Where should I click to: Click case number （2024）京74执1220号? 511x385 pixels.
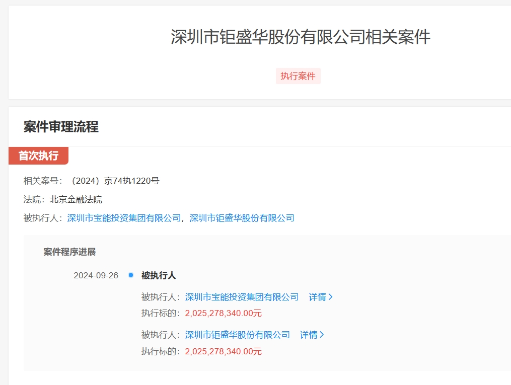tap(115, 180)
